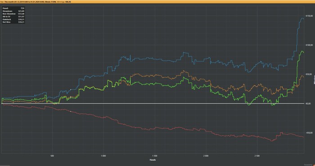This screenshot has width=315, height=166.
Task: Click the white hover marker on the blue line
Action: point(71,89)
